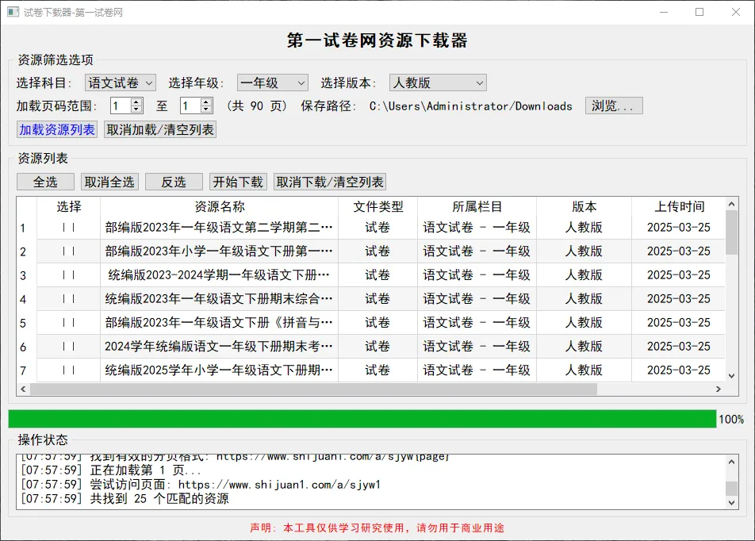The height and width of the screenshot is (541, 755).
Task: Click log line 尝试访问页面 URL
Action: pyautogui.click(x=201, y=484)
